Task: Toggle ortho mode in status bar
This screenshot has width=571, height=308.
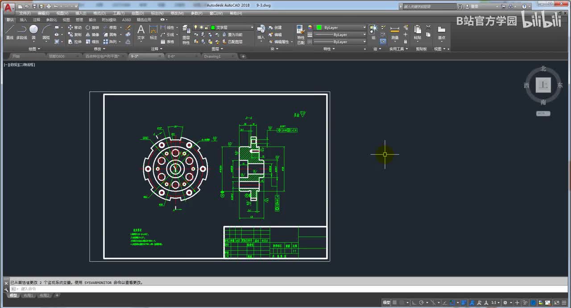Action: pyautogui.click(x=414, y=303)
